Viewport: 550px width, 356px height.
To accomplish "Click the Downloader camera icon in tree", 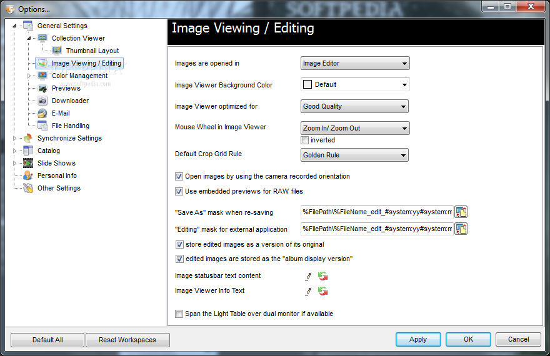I will (42, 101).
